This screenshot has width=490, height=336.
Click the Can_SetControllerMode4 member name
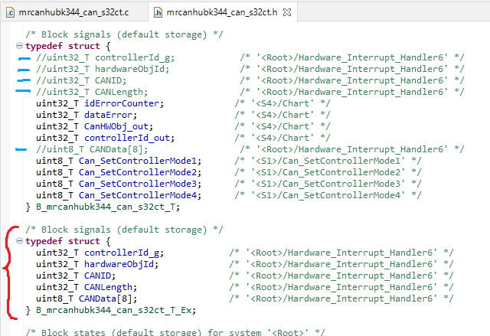coord(138,195)
